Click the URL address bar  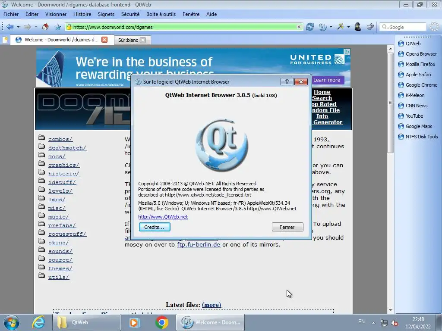[183, 27]
